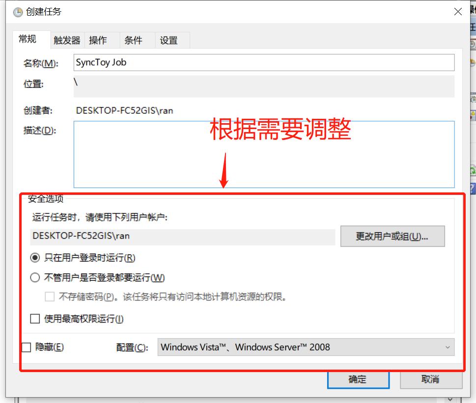Check the 不存储密码 checkbox
The width and height of the screenshot is (476, 403).
click(x=49, y=296)
